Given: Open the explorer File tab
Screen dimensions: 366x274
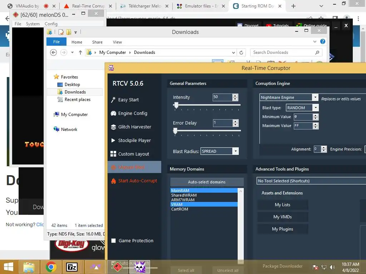Looking at the screenshot, I should pyautogui.click(x=56, y=42).
